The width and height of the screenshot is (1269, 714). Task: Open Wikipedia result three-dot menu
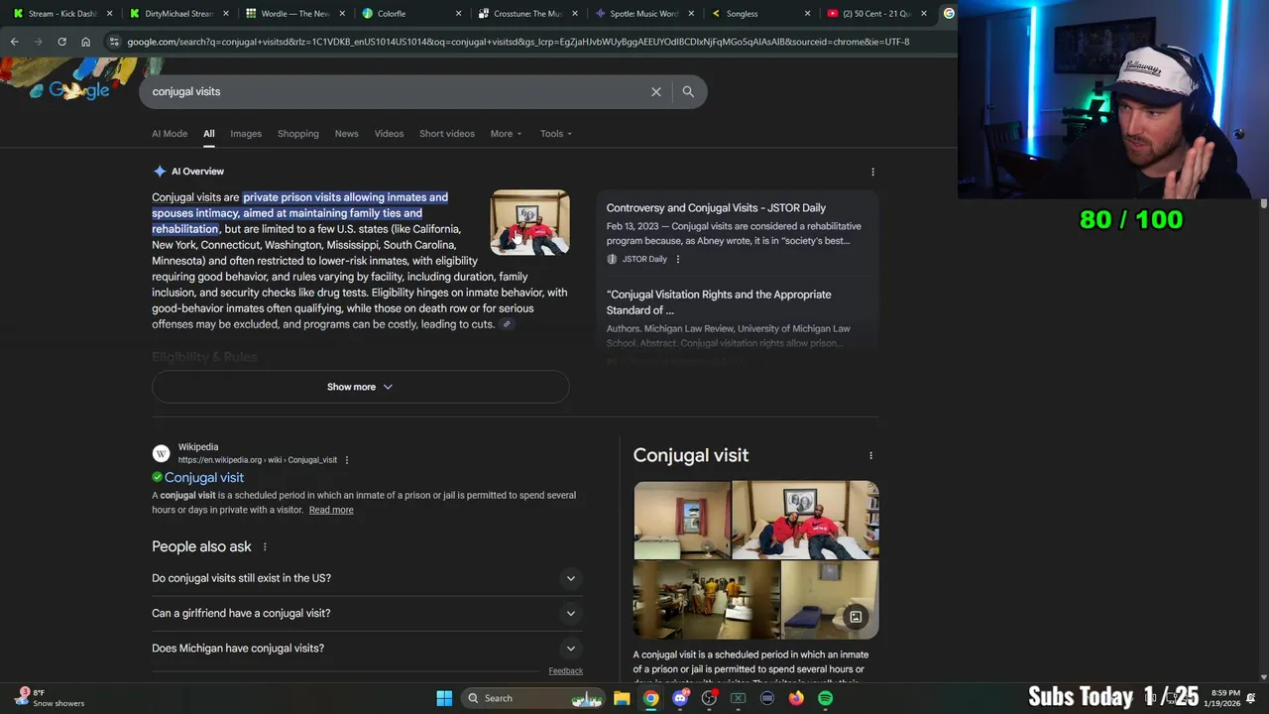(346, 460)
